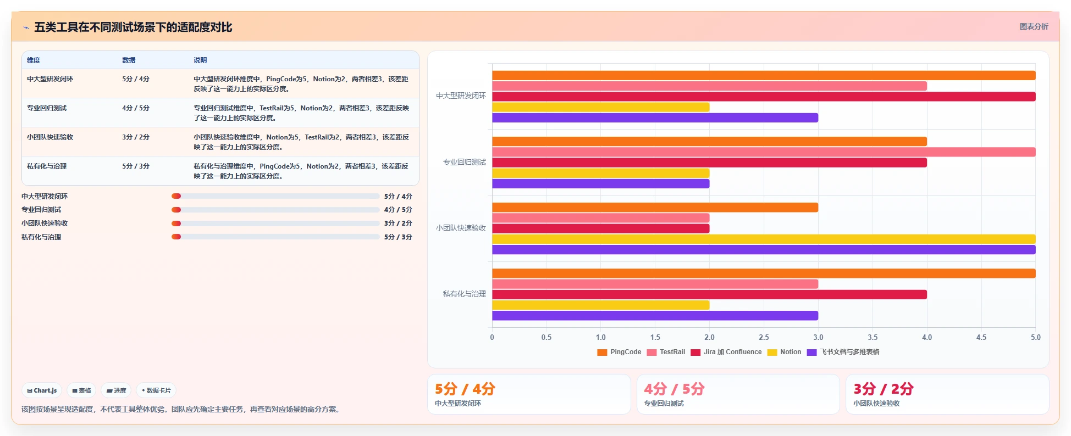1071x436 pixels.
Task: Click the orange PingCode bar in 私有化与治理
Action: [764, 273]
